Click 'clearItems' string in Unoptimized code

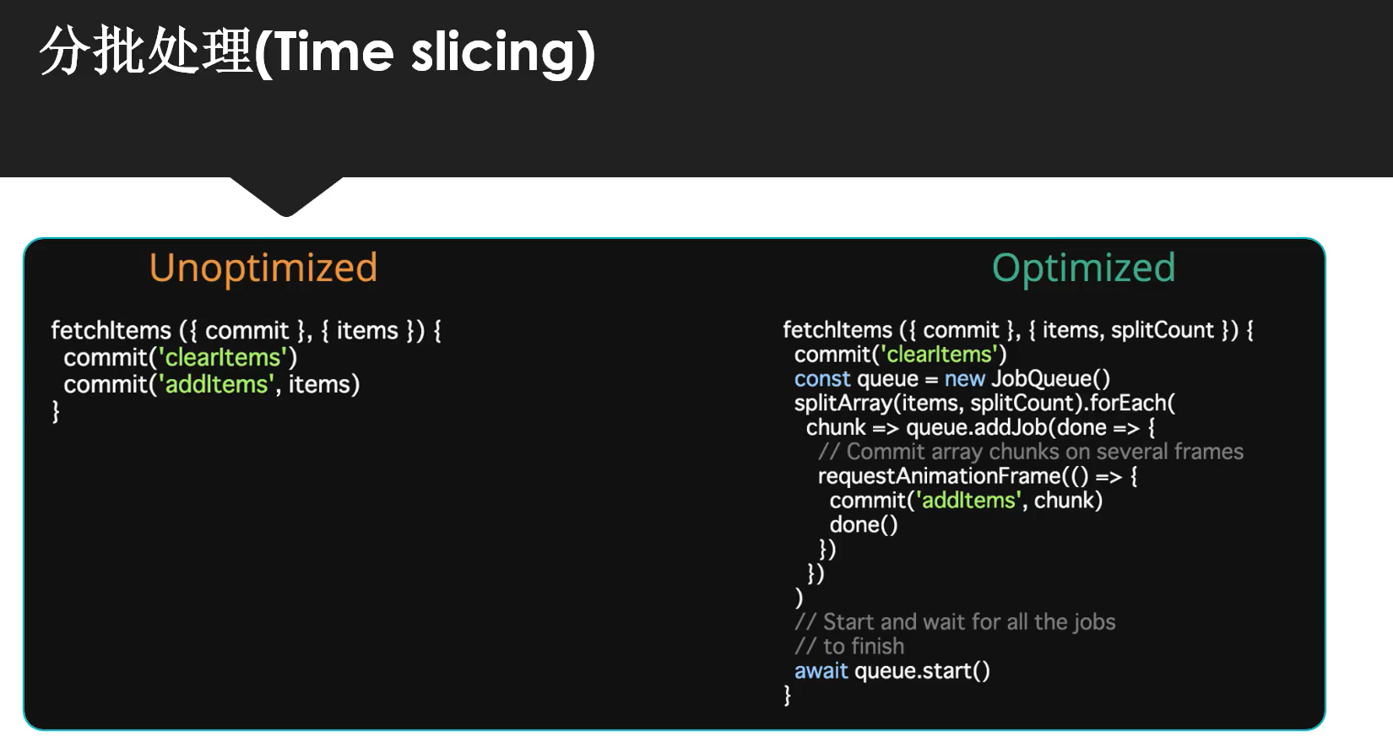(223, 357)
